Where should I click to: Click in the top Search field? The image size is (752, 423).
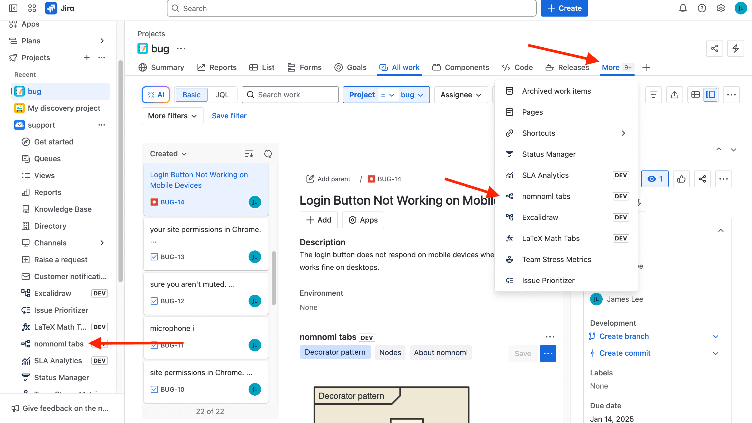coord(352,8)
